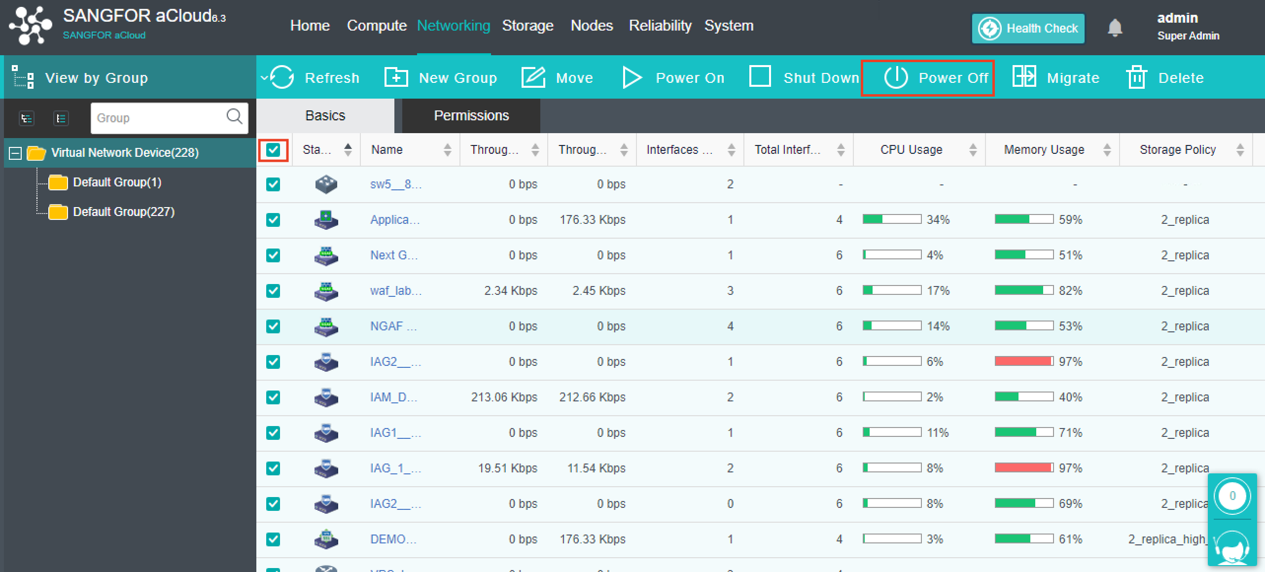Open the support agent headset icon
Viewport: 1265px width, 572px height.
click(x=1232, y=547)
